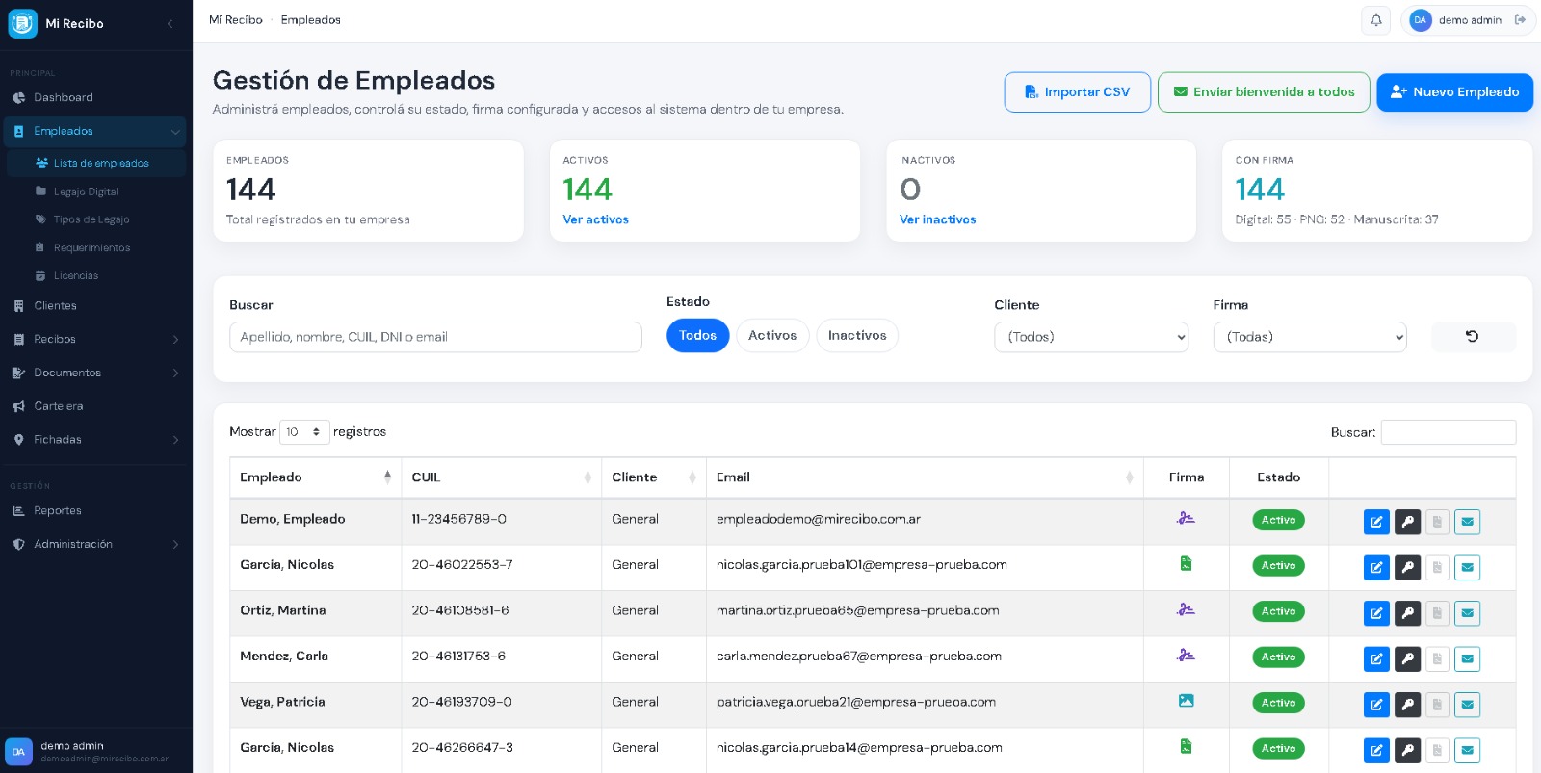This screenshot has height=773, width=1541.
Task: Expand the Recibos sidebar menu
Action: click(x=96, y=339)
